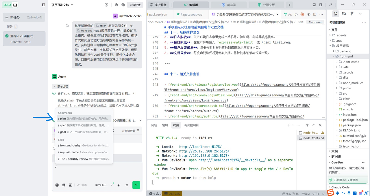The height and width of the screenshot is (196, 370).
Task: Open the 问题 panel tab
Action: 154,125
